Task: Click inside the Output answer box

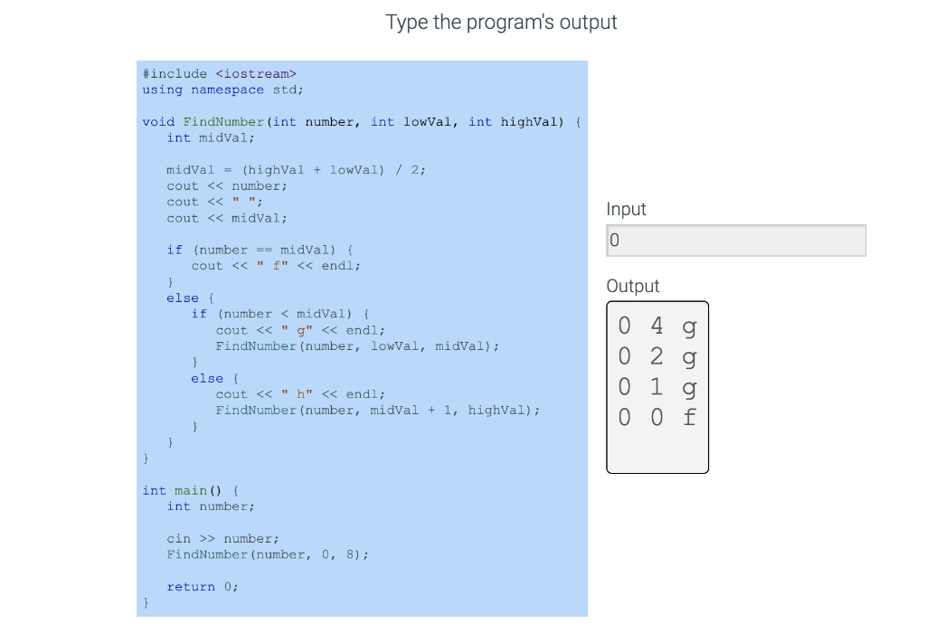Action: tap(657, 387)
